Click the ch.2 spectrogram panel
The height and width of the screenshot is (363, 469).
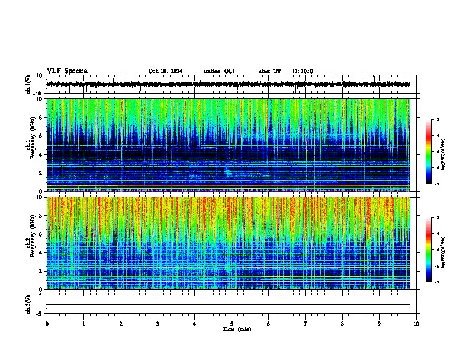(x=229, y=243)
